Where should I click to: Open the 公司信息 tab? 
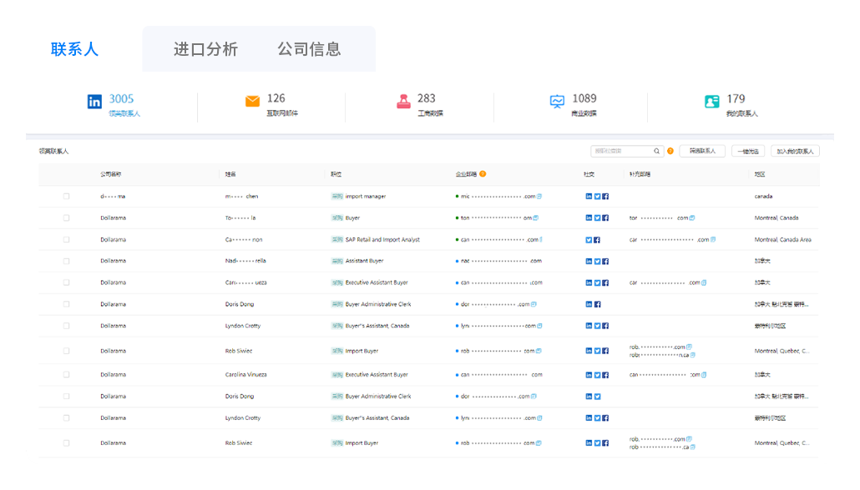309,49
